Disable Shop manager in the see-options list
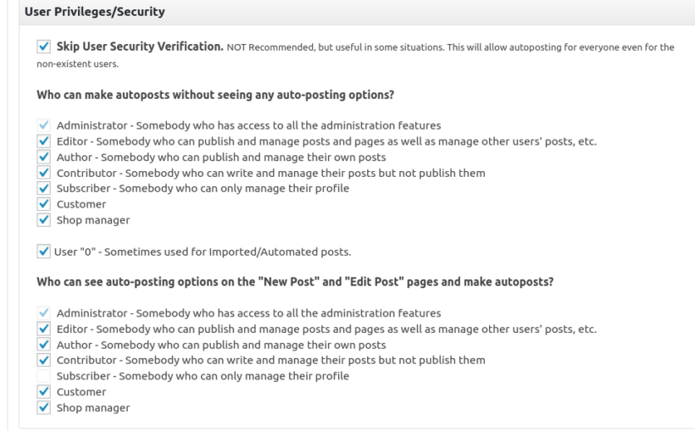This screenshot has height=431, width=695. [x=46, y=408]
